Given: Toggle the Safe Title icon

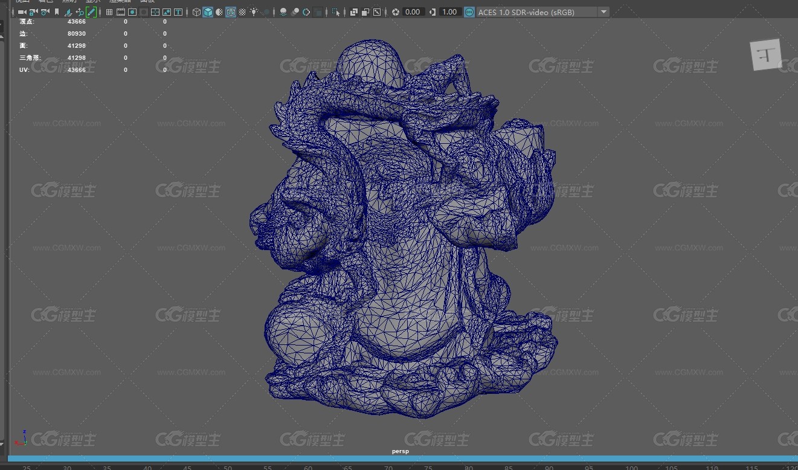Looking at the screenshot, I should click(x=178, y=12).
